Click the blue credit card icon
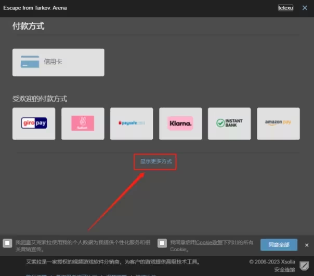Viewport: 314px width, 276px height. pyautogui.click(x=30, y=62)
